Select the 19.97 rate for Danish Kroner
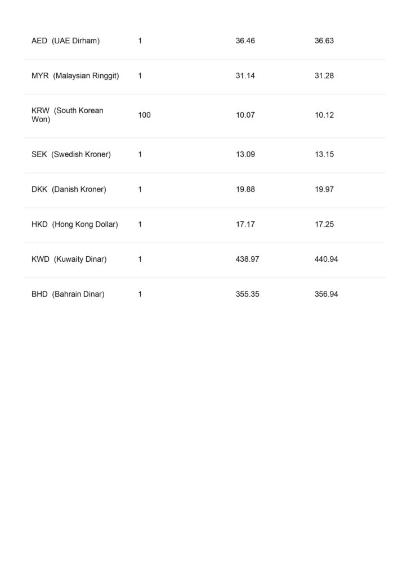 coord(324,190)
